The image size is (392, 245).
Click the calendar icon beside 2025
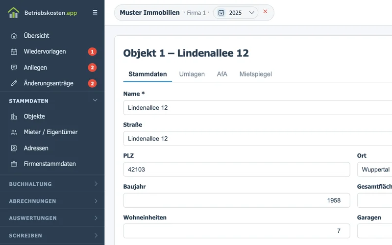pyautogui.click(x=221, y=13)
